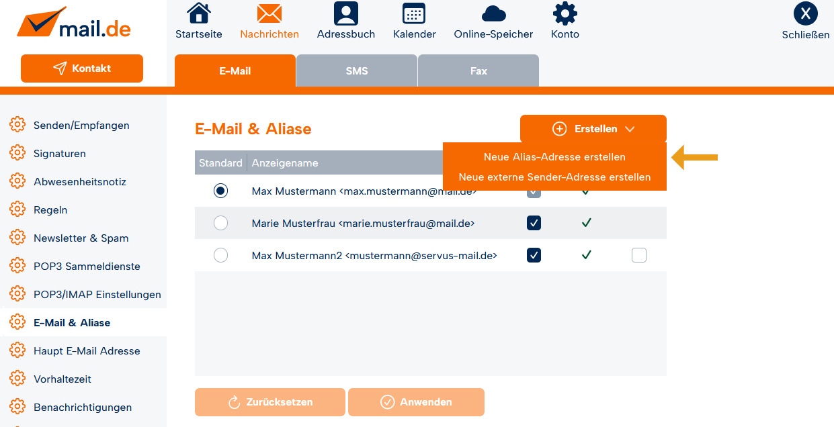Click the Anwenden button
Image resolution: width=834 pixels, height=427 pixels.
[416, 402]
